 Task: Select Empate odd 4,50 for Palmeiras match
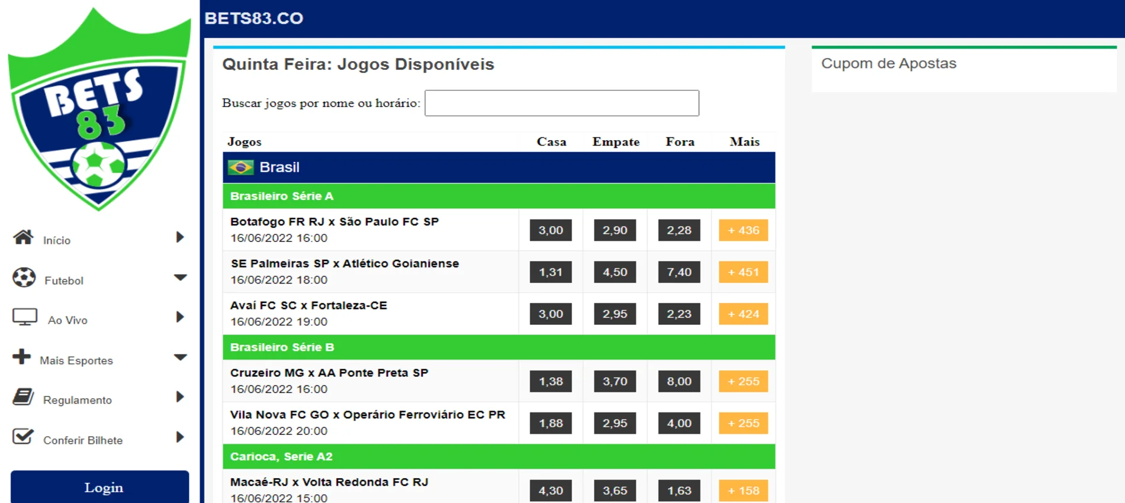[x=615, y=272]
